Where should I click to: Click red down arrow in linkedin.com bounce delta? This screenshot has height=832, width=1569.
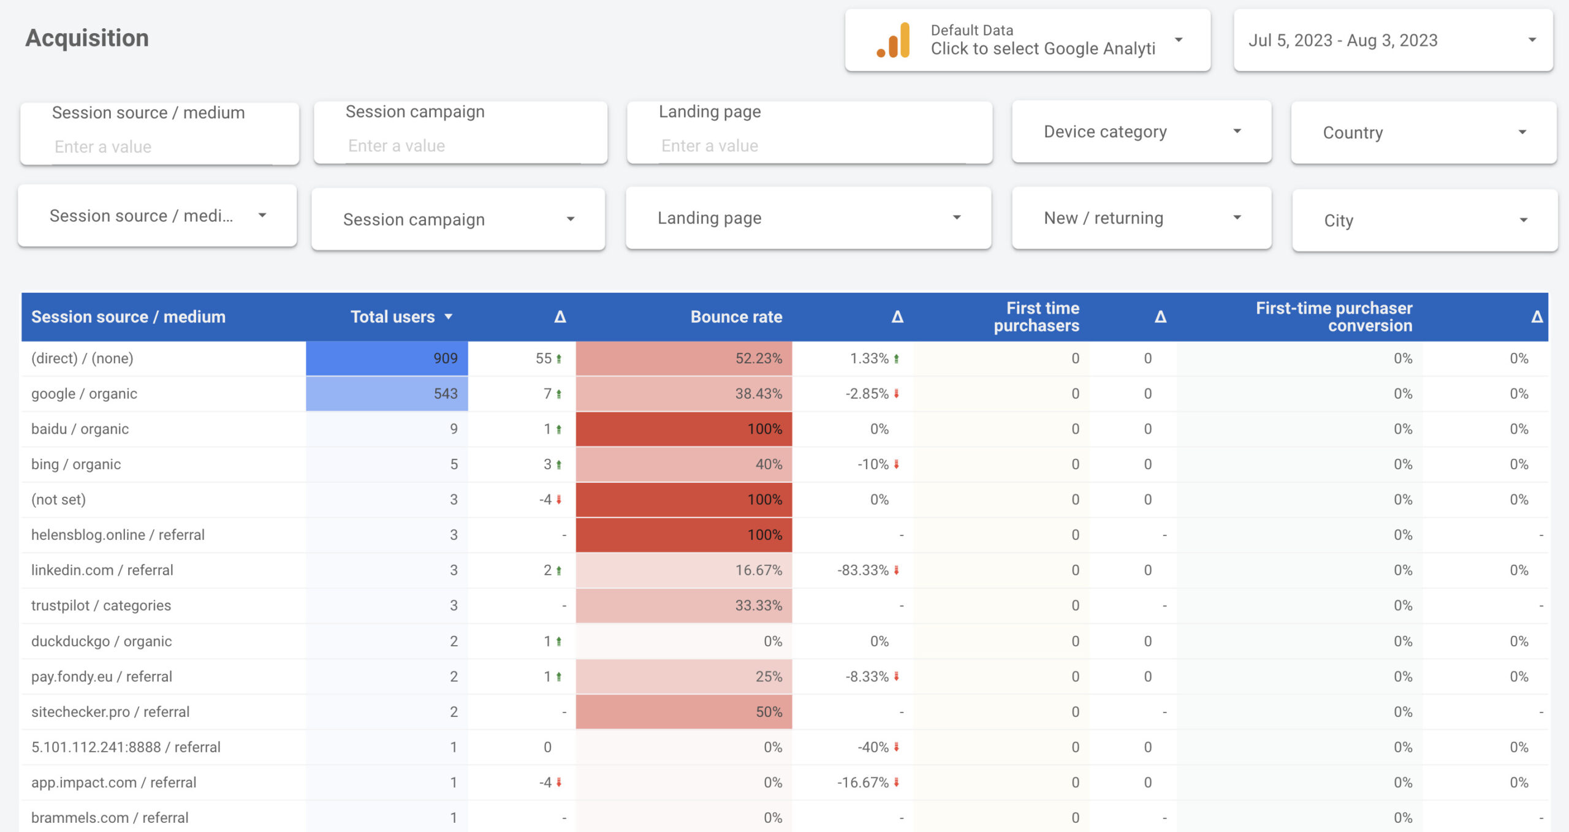click(896, 570)
